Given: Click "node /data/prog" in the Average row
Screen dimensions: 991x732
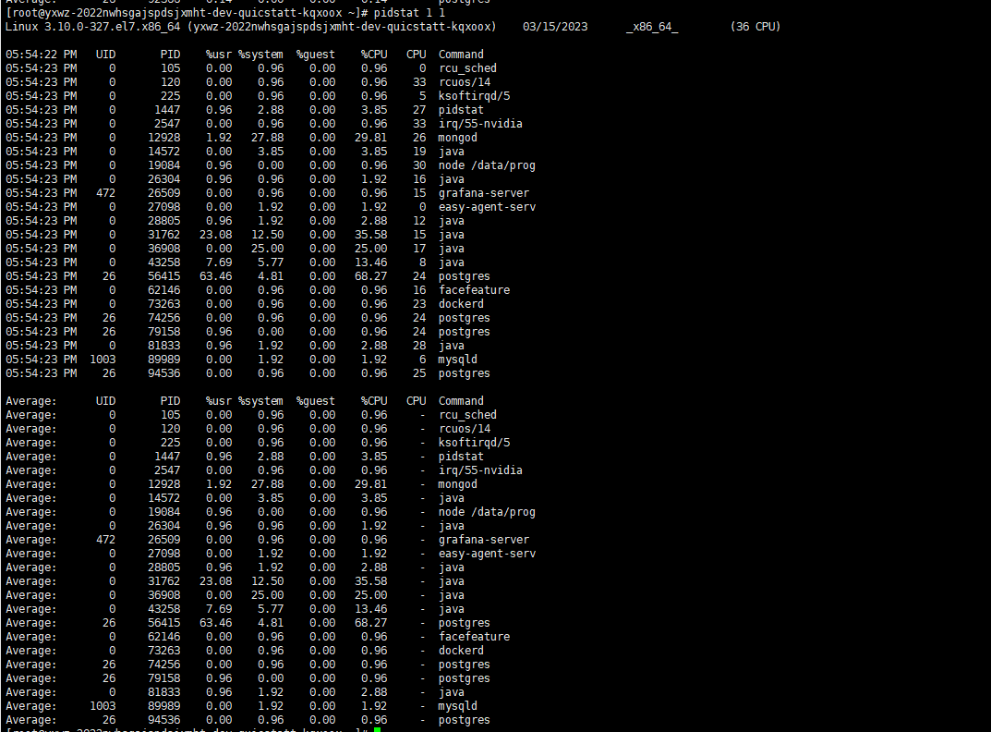Looking at the screenshot, I should [x=487, y=512].
